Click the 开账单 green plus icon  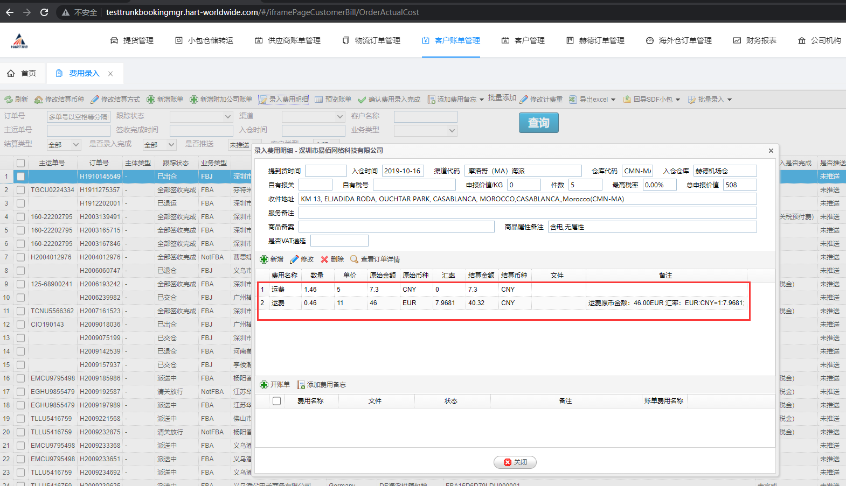pos(264,385)
